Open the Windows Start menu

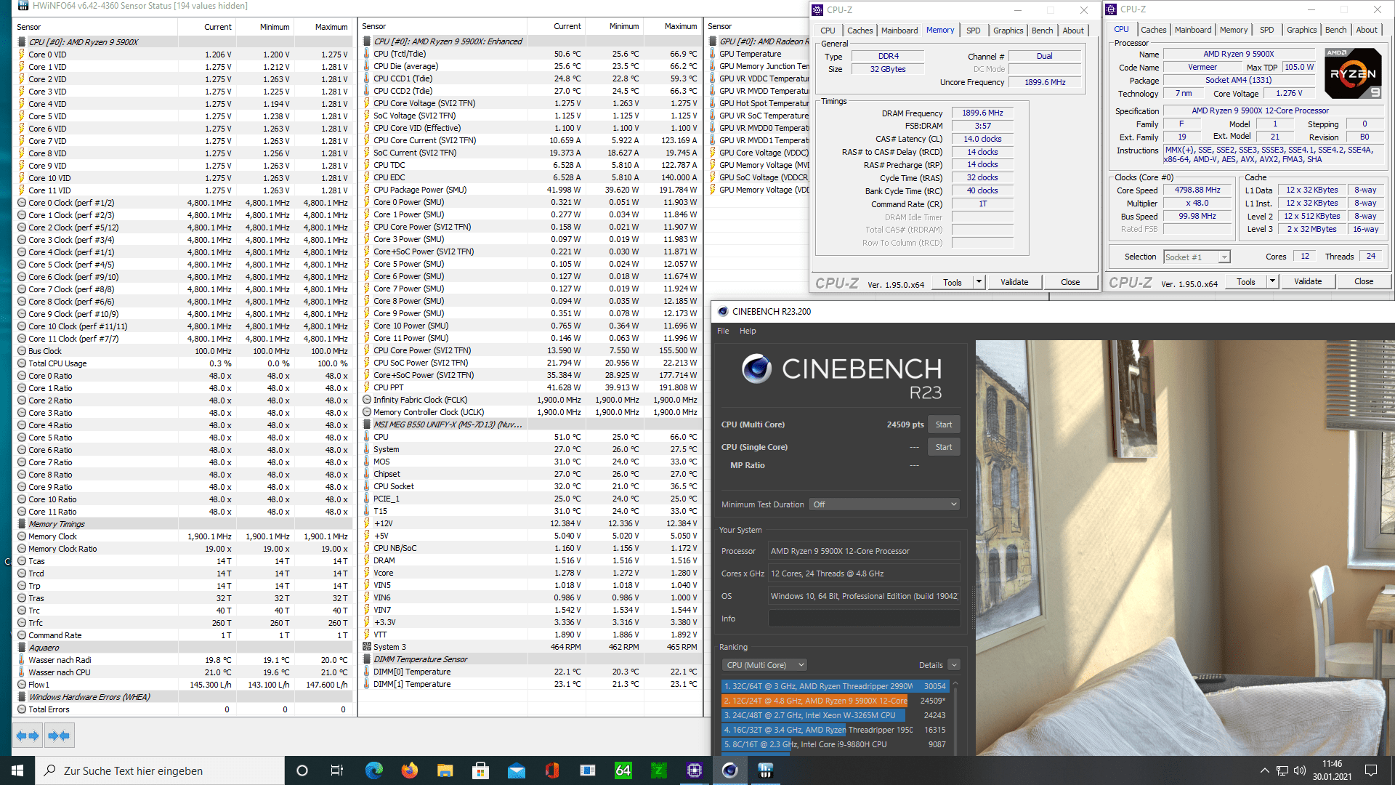tap(17, 770)
